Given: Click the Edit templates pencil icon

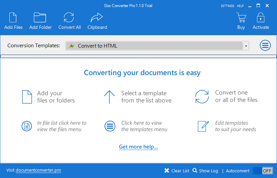Looking at the screenshot, I should click(x=203, y=126).
